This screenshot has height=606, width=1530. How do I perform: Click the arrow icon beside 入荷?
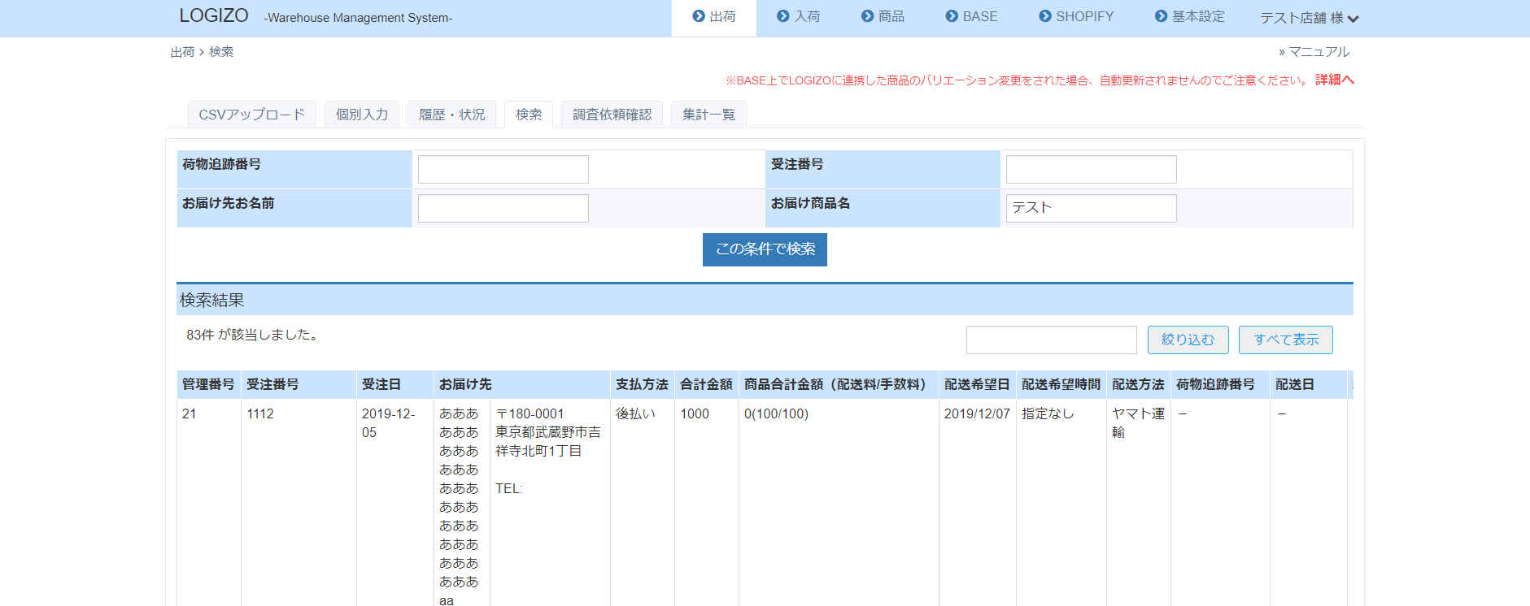782,16
